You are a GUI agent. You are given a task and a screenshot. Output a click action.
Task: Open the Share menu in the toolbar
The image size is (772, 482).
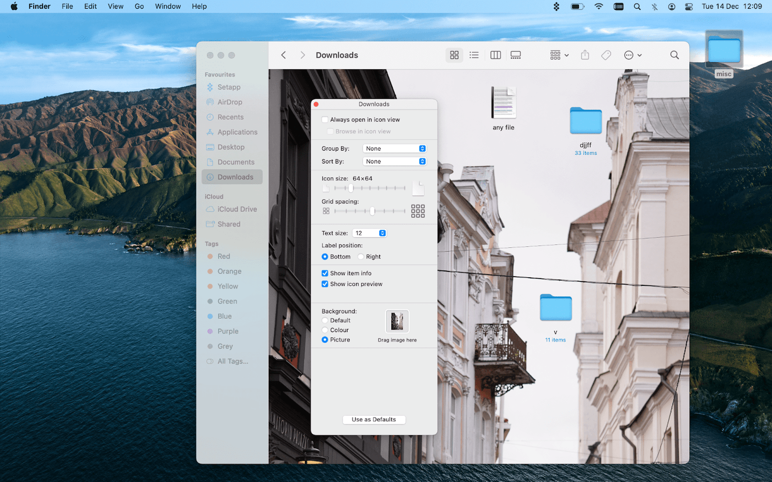(x=584, y=55)
